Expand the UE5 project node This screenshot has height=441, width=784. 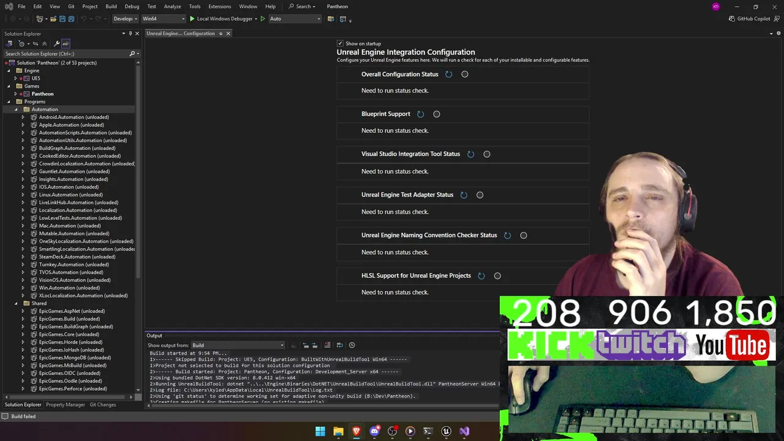coord(16,78)
